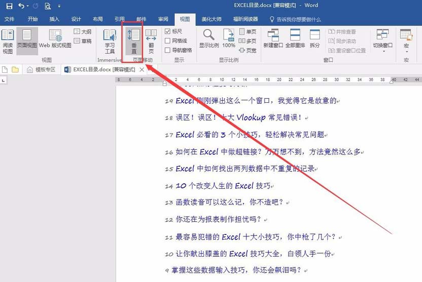This screenshot has width=422, height=282.
Task: Open the 福昕阅读器 ribbon tab
Action: [x=245, y=19]
